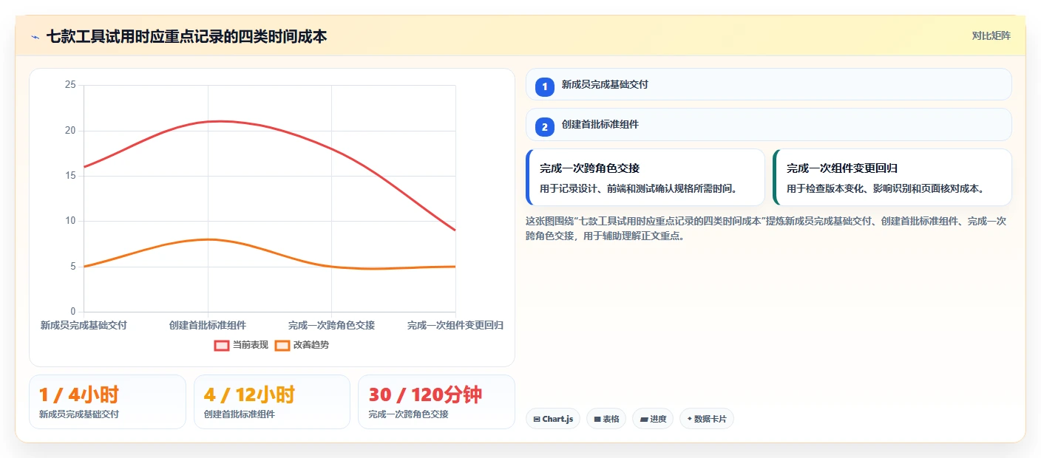Click the y-axis value 20
1041x458 pixels.
70,131
